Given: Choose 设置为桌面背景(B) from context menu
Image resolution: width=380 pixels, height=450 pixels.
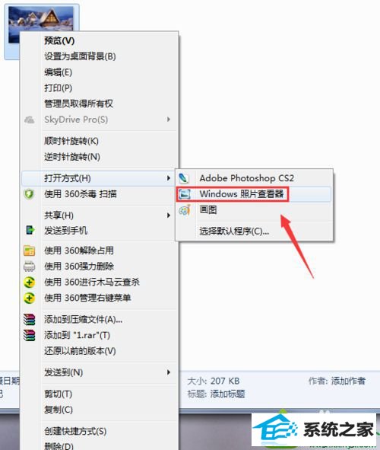Looking at the screenshot, I should click(x=80, y=56).
